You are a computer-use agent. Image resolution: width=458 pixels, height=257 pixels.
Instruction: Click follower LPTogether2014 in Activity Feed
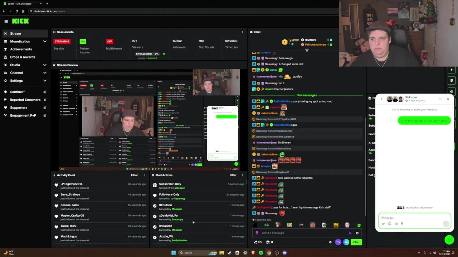(72, 184)
